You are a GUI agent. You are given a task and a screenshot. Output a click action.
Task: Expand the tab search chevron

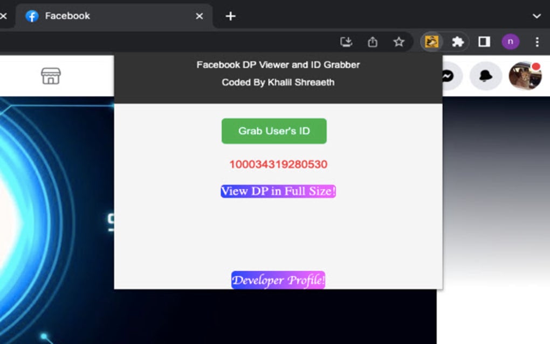pos(537,16)
